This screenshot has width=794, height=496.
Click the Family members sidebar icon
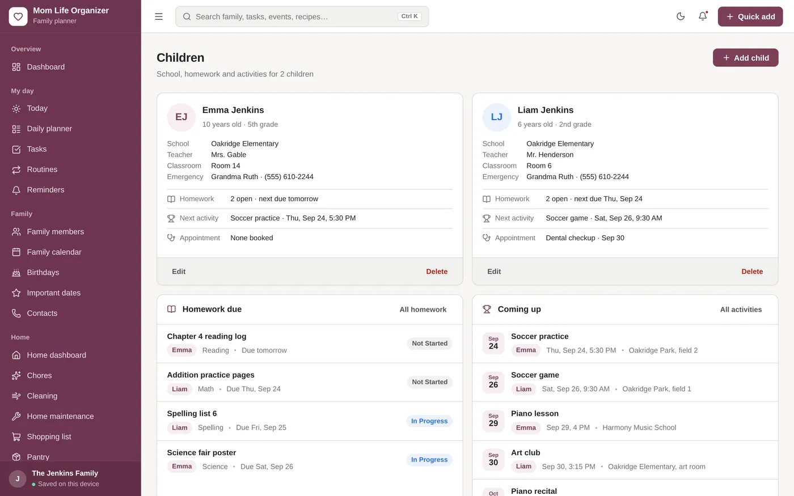tap(16, 232)
